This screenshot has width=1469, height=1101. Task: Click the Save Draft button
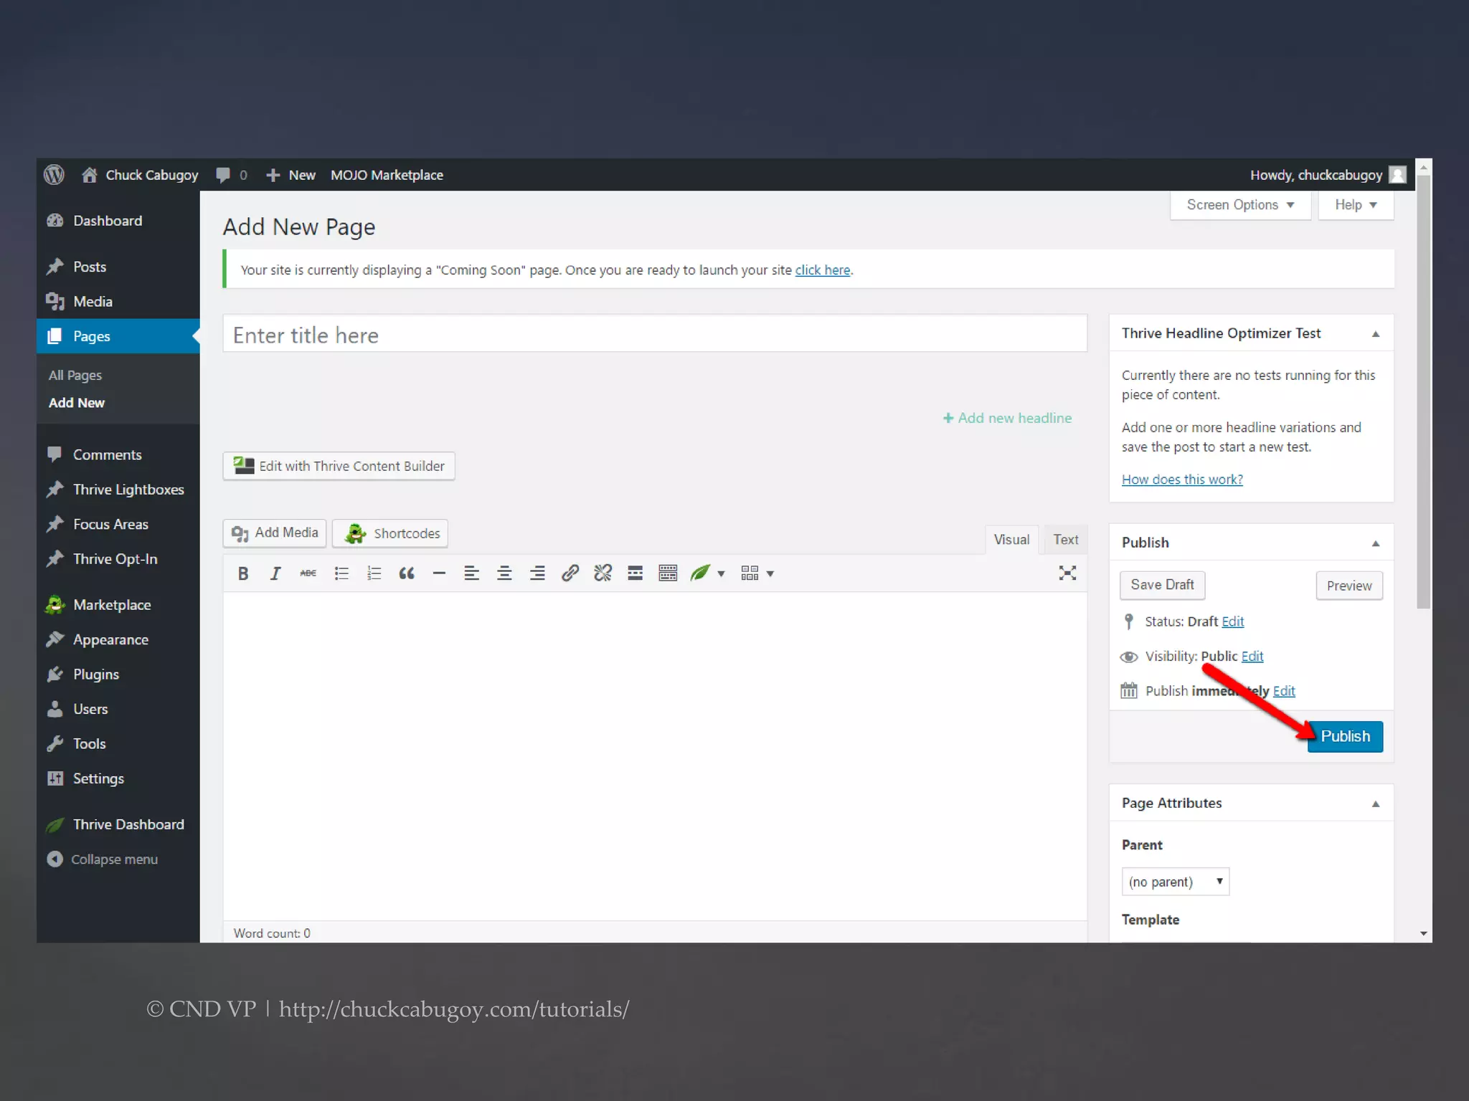point(1162,585)
